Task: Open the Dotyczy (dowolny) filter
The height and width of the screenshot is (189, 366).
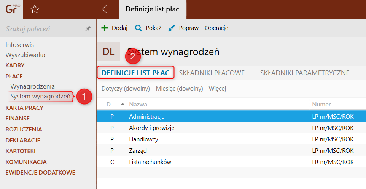Action: 126,89
